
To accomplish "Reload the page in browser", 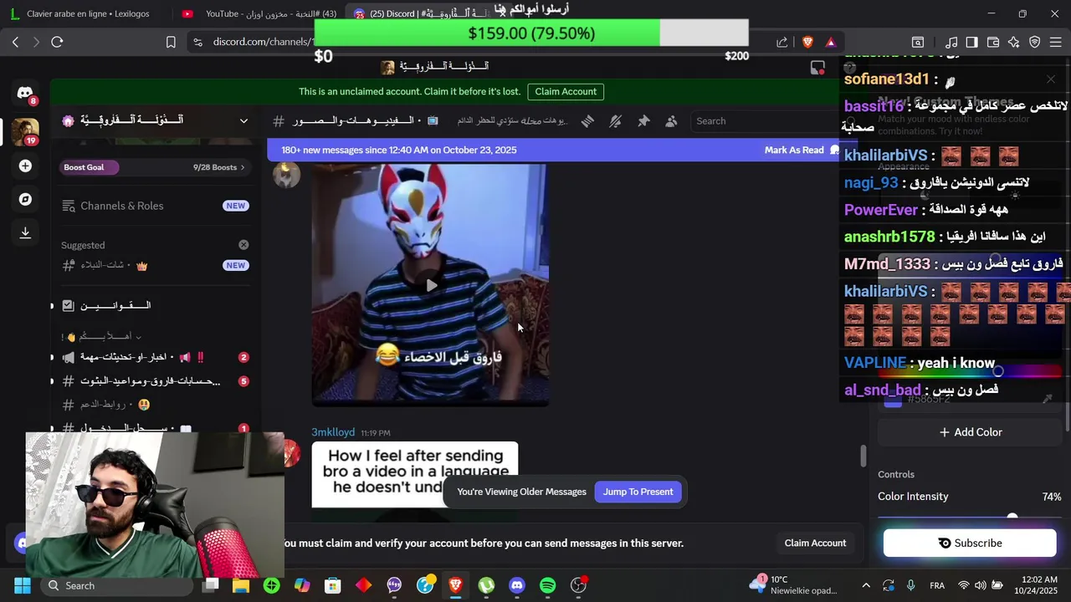I will [57, 42].
